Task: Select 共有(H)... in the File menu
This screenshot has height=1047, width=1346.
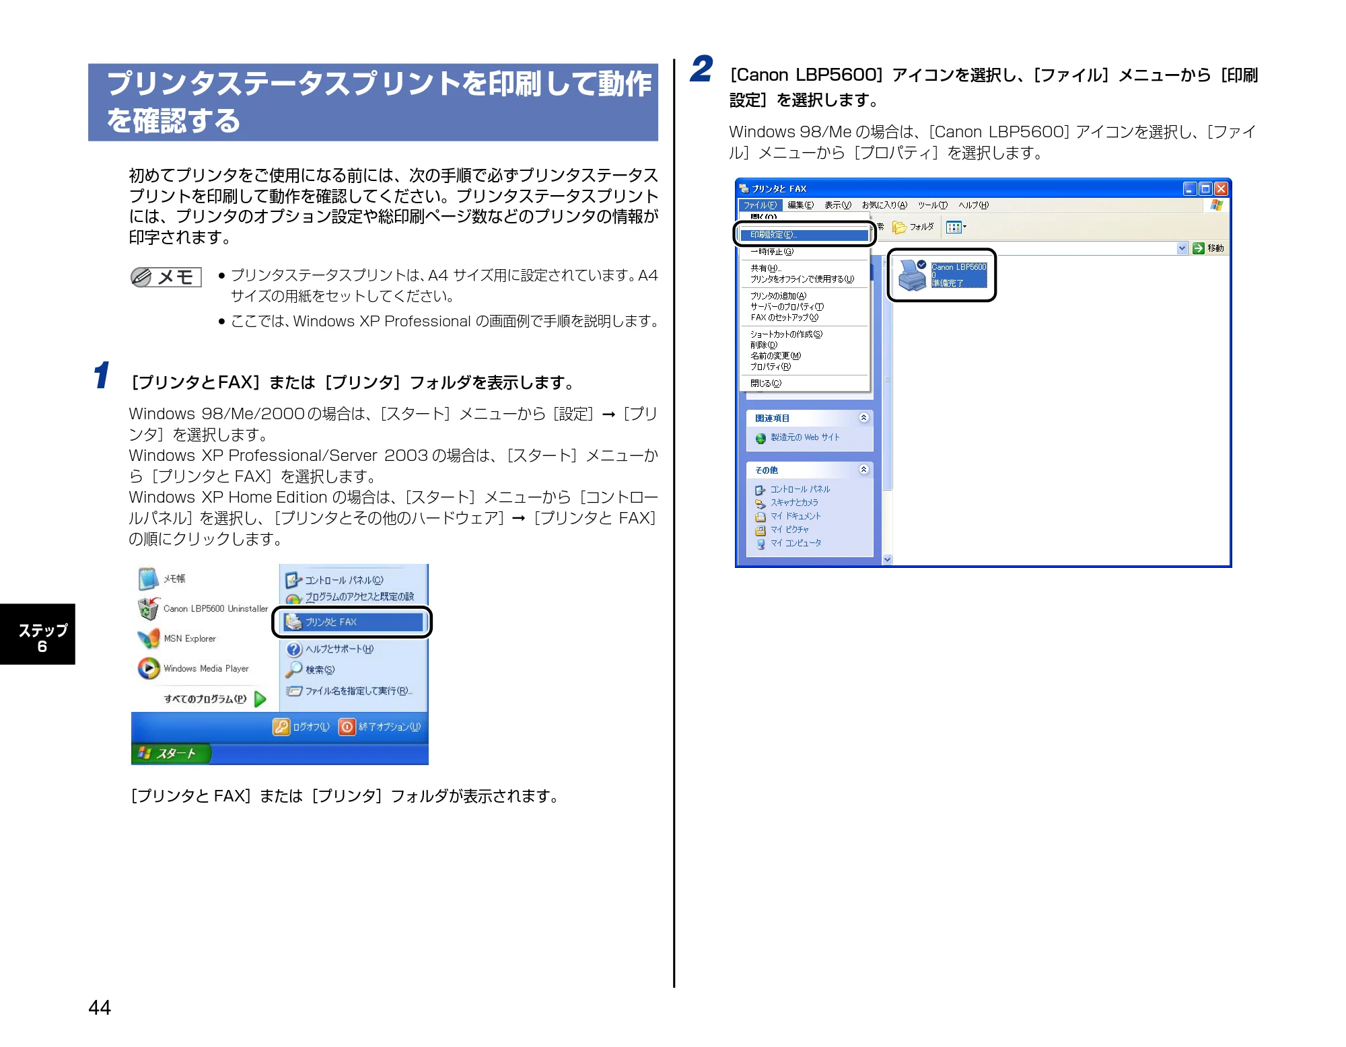Action: (x=804, y=268)
